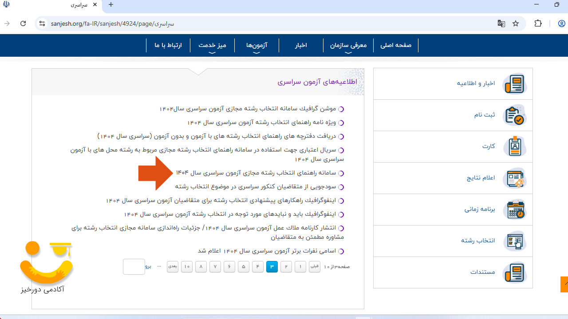Open the مستندات documents sidebar icon

(515, 272)
